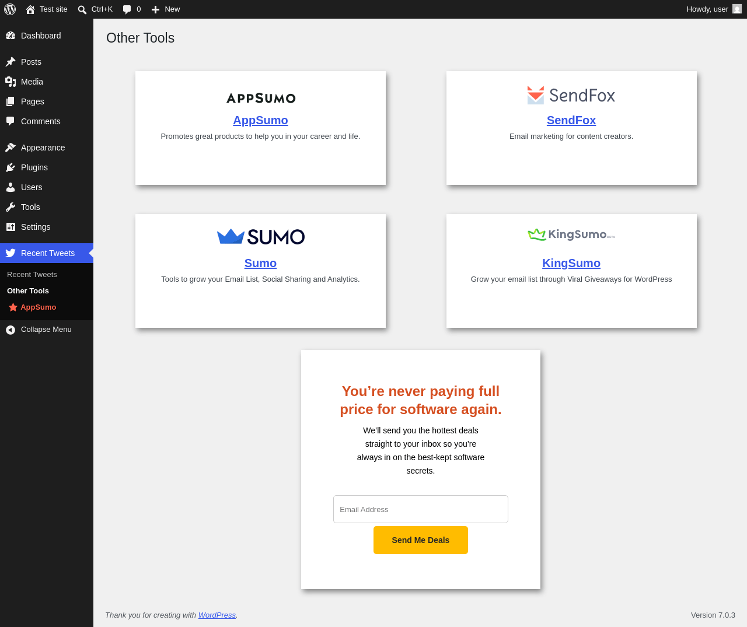Click the Send Me Deals button

click(421, 540)
